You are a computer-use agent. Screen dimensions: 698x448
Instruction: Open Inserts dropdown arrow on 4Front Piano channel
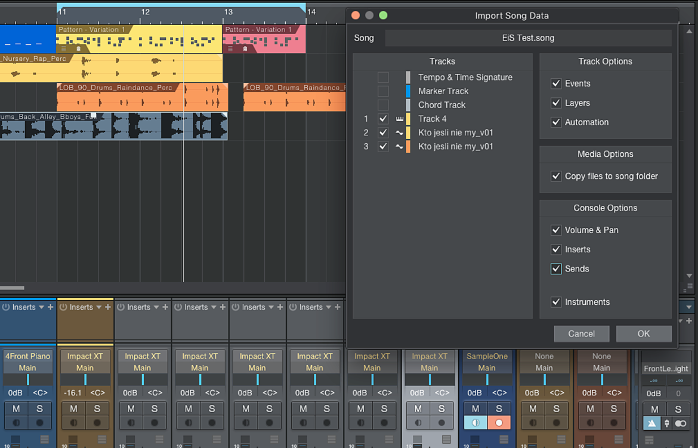point(41,307)
